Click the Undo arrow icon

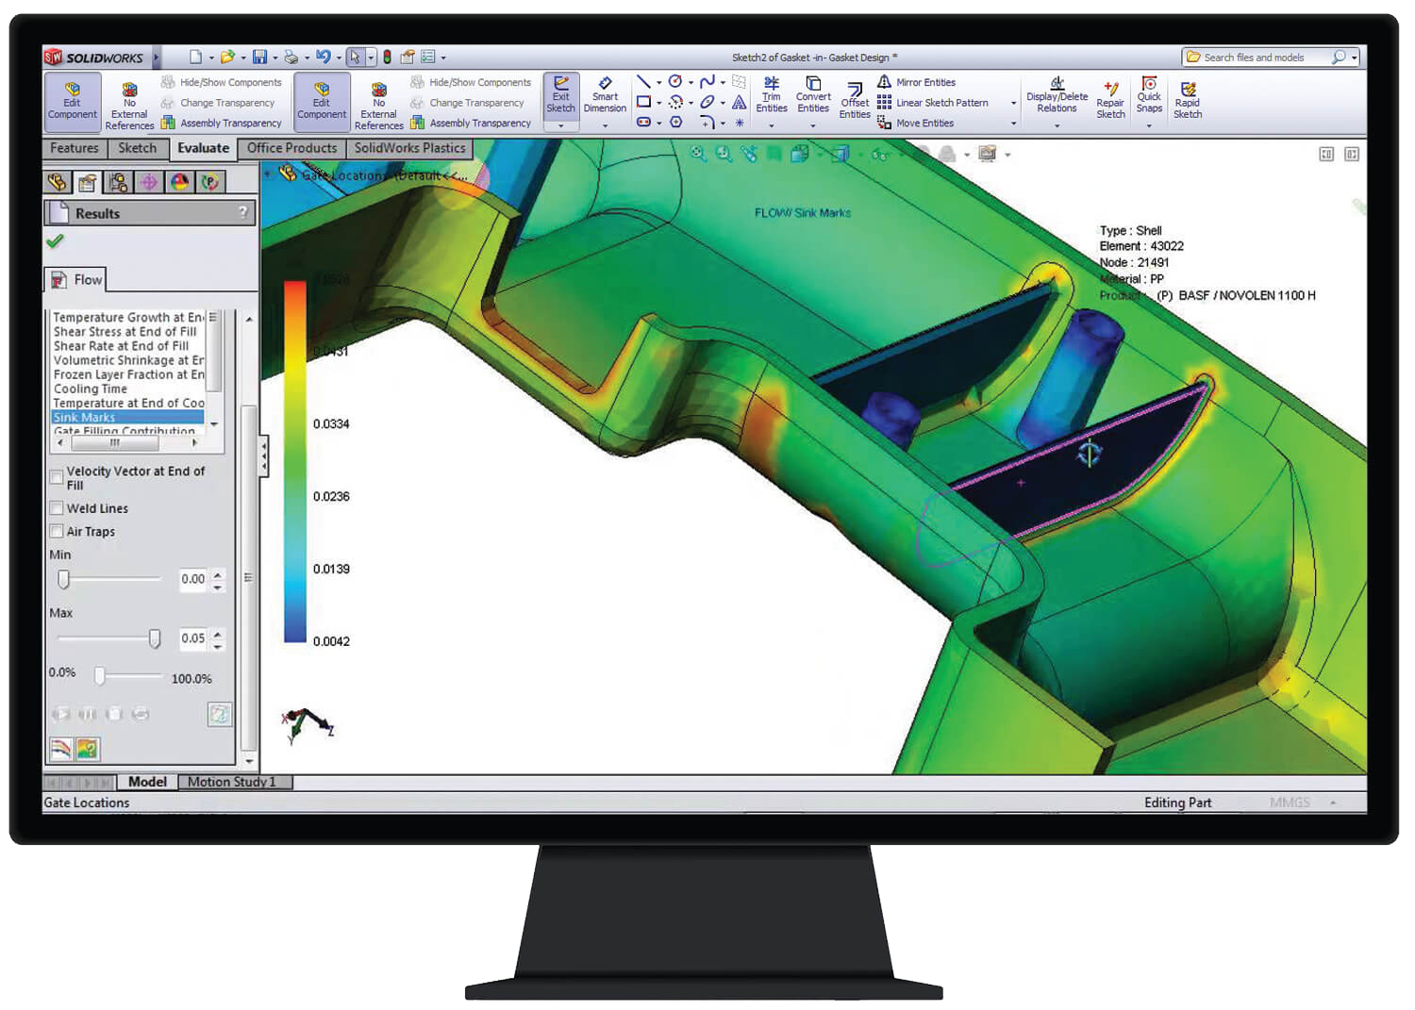[x=323, y=58]
